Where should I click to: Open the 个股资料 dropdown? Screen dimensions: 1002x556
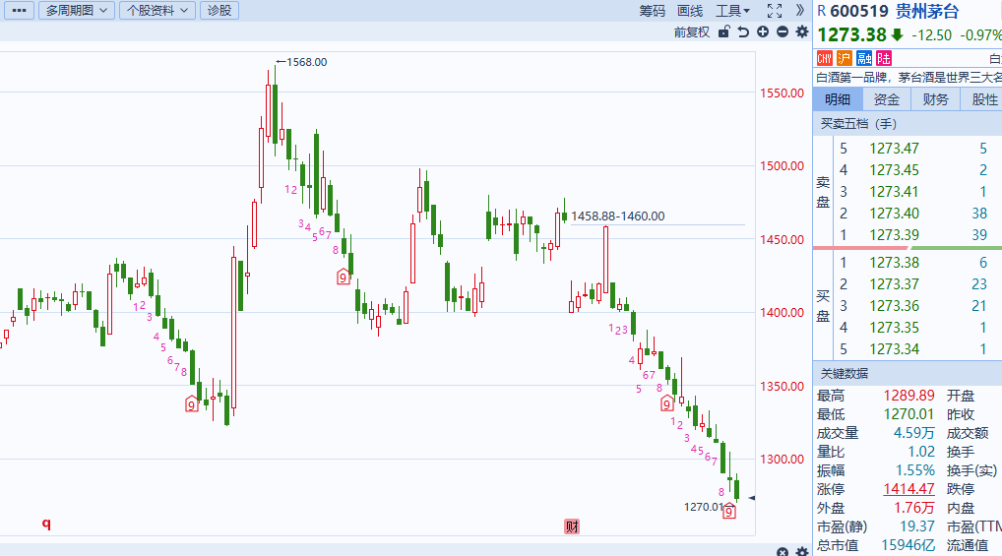(x=157, y=10)
